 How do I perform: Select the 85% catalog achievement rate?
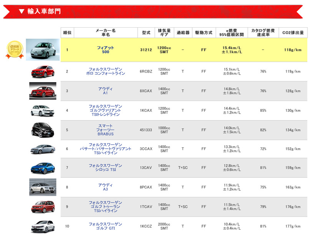[x=263, y=111]
